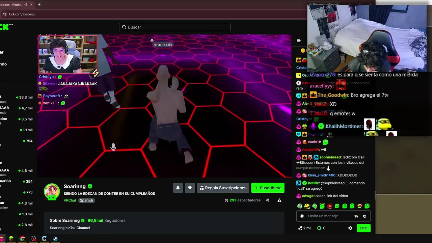Click the 293 espectadores viewer count
The image size is (432, 243).
pyautogui.click(x=243, y=200)
